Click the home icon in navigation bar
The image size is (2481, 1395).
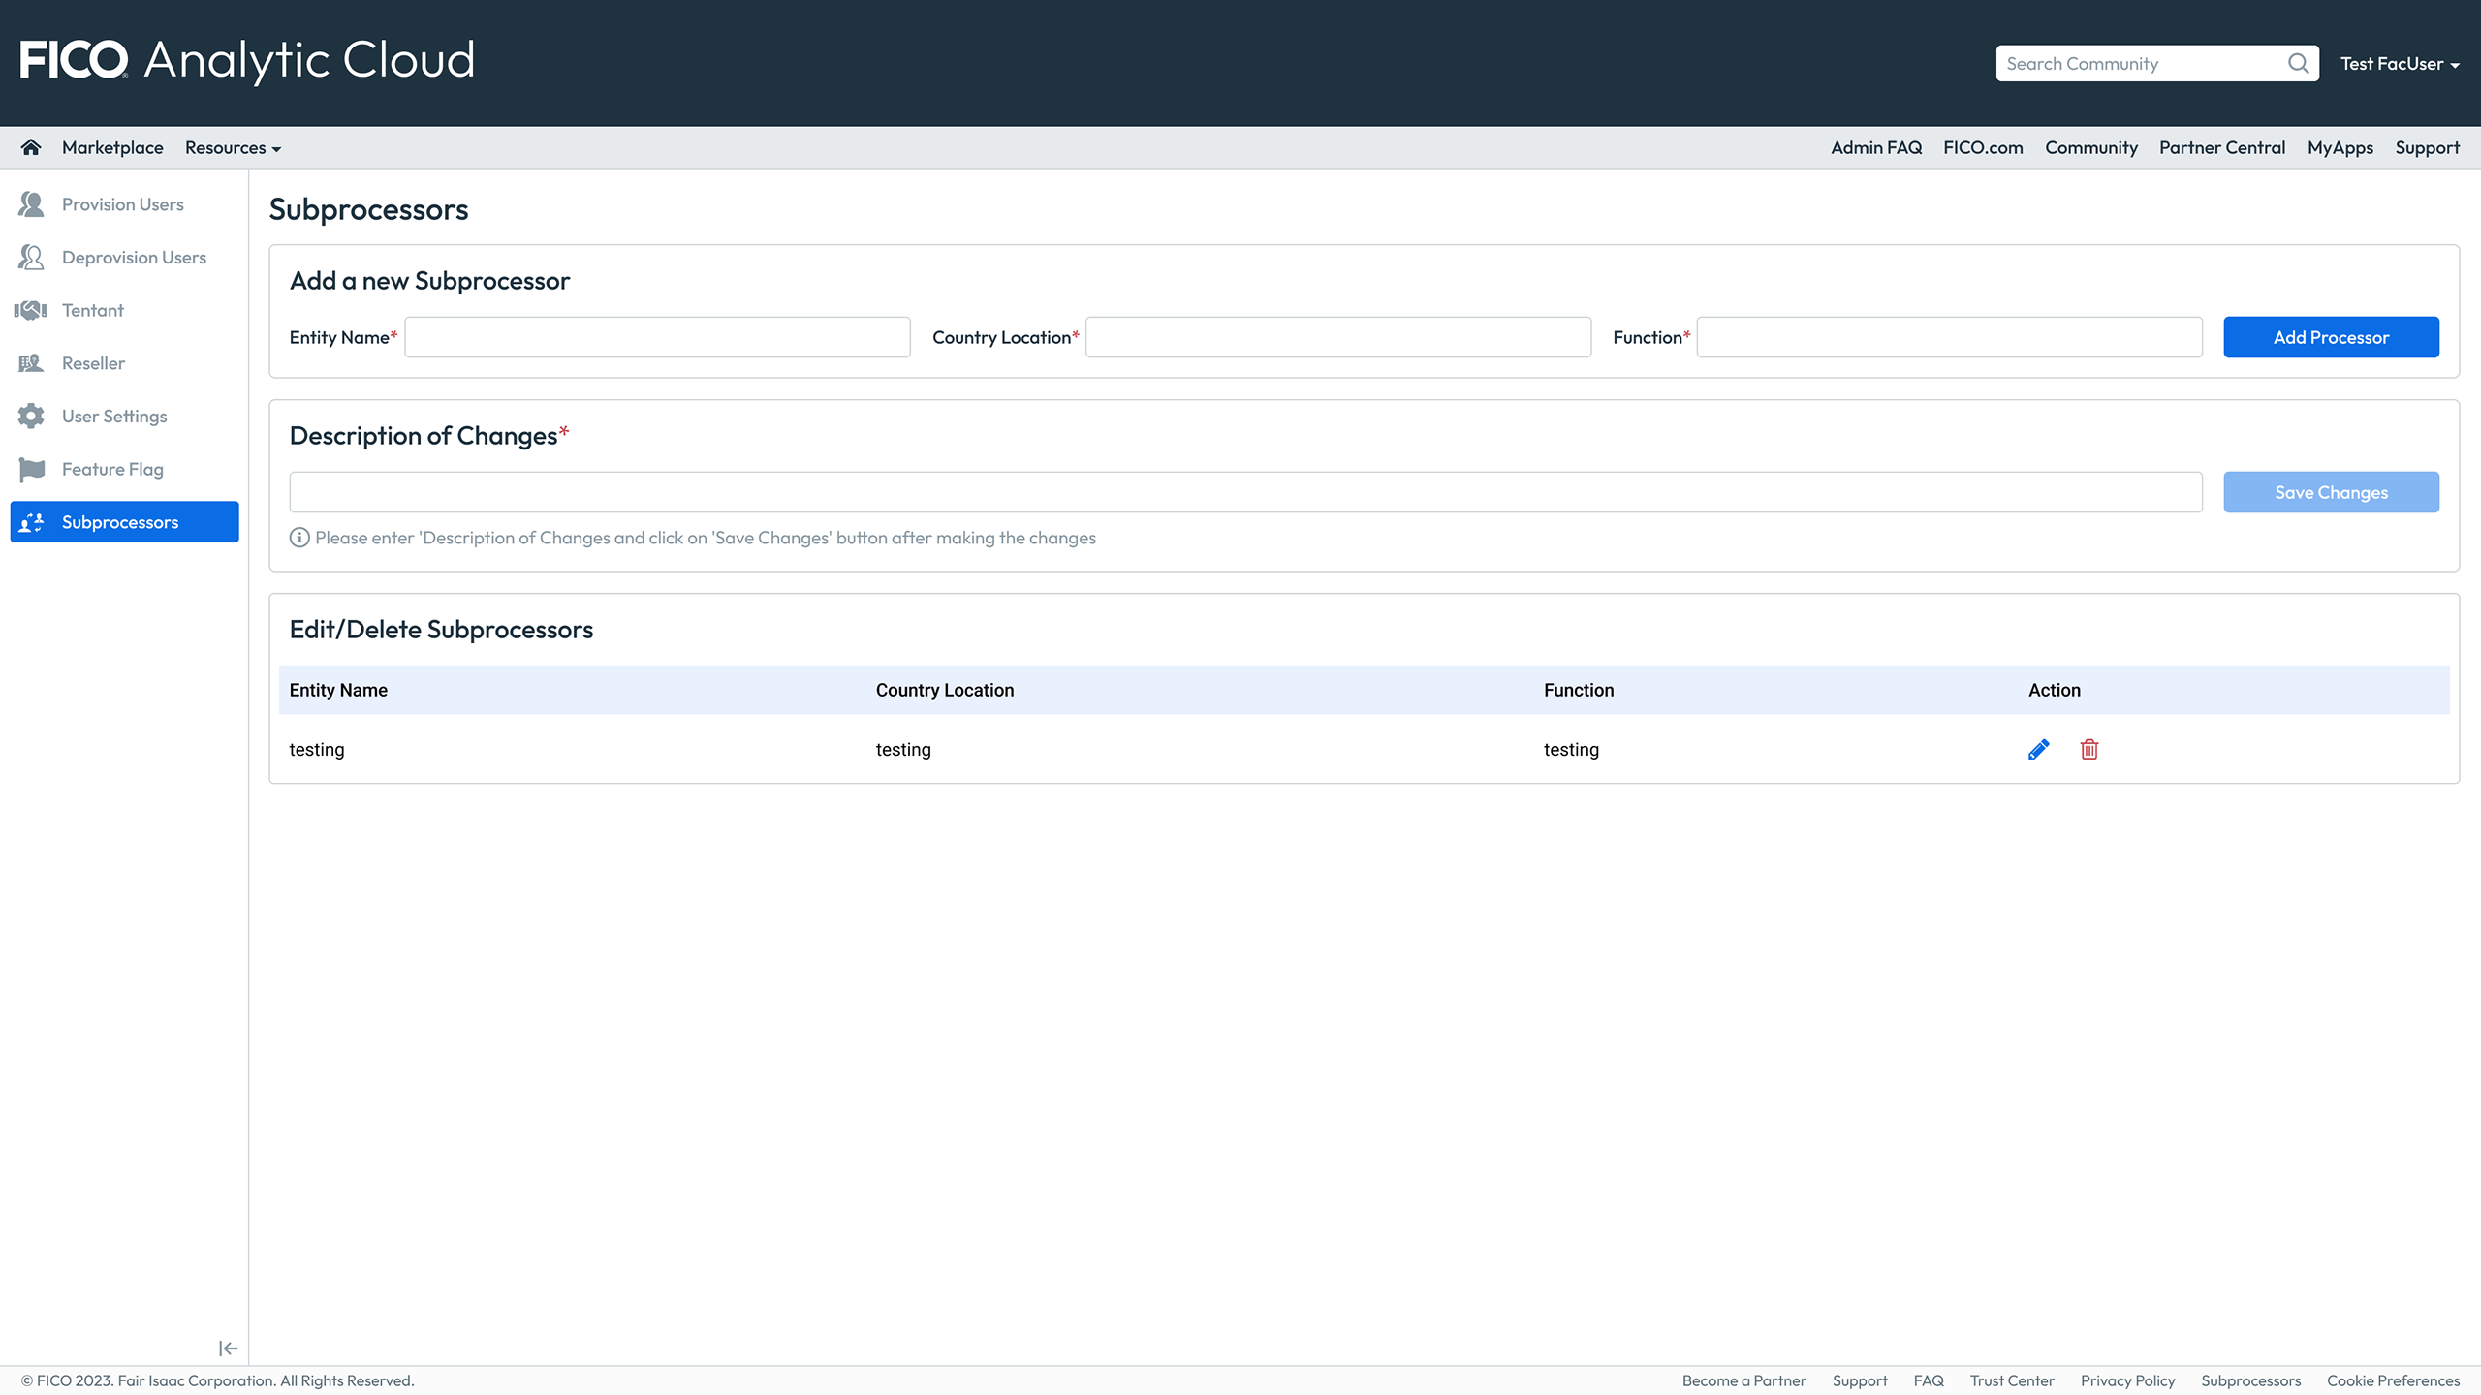[31, 147]
